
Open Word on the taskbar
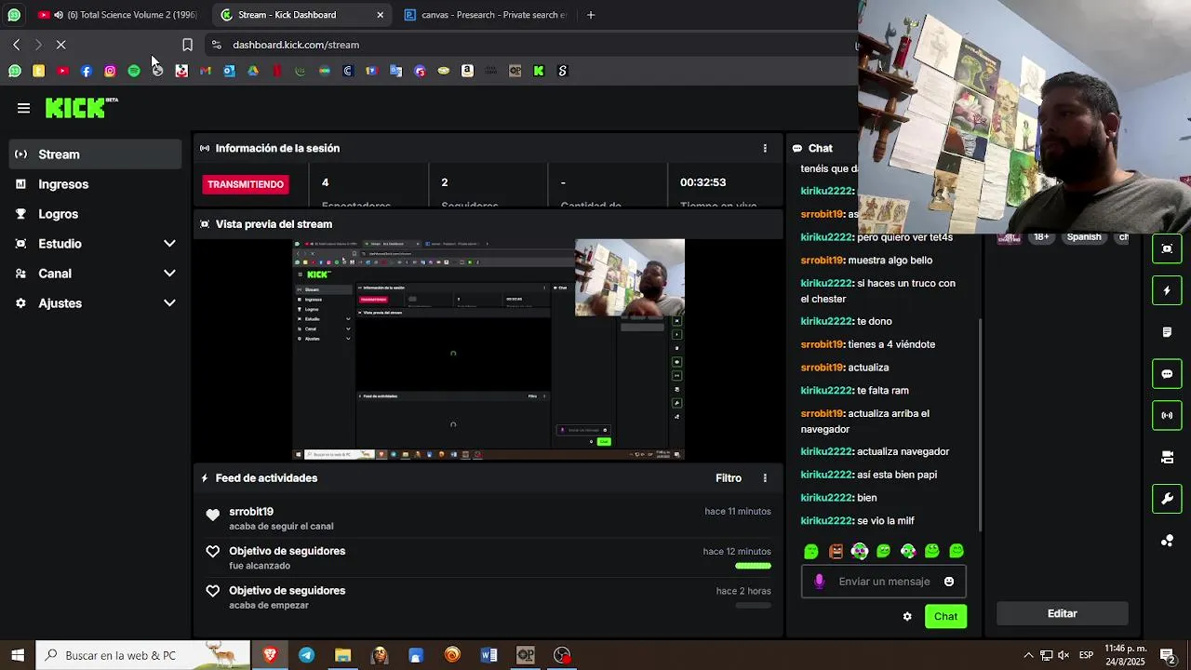pyautogui.click(x=488, y=655)
